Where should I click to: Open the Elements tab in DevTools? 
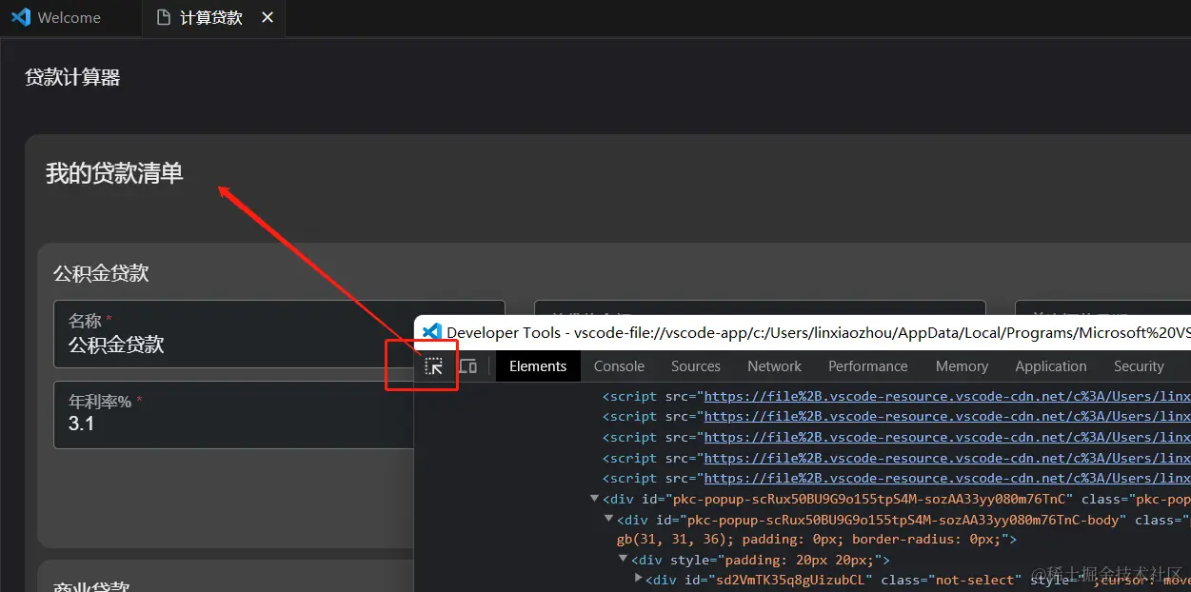coord(538,366)
